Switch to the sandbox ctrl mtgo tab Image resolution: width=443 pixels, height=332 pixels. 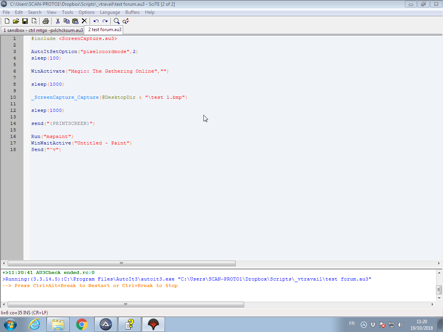point(42,30)
